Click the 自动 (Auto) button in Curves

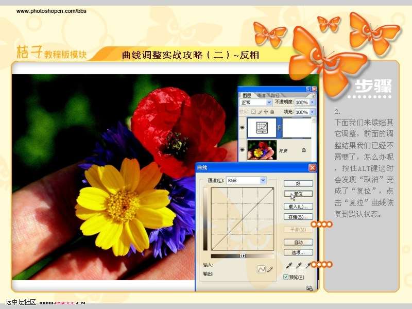click(x=298, y=242)
